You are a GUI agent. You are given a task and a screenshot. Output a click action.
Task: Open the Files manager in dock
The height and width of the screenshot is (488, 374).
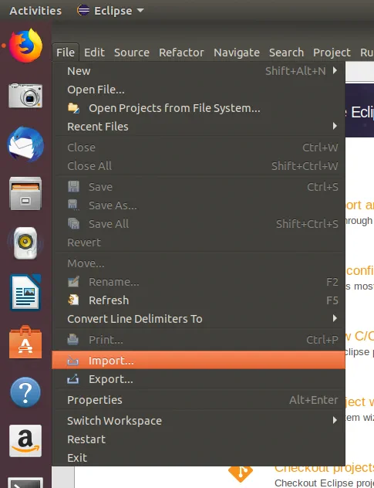(25, 193)
